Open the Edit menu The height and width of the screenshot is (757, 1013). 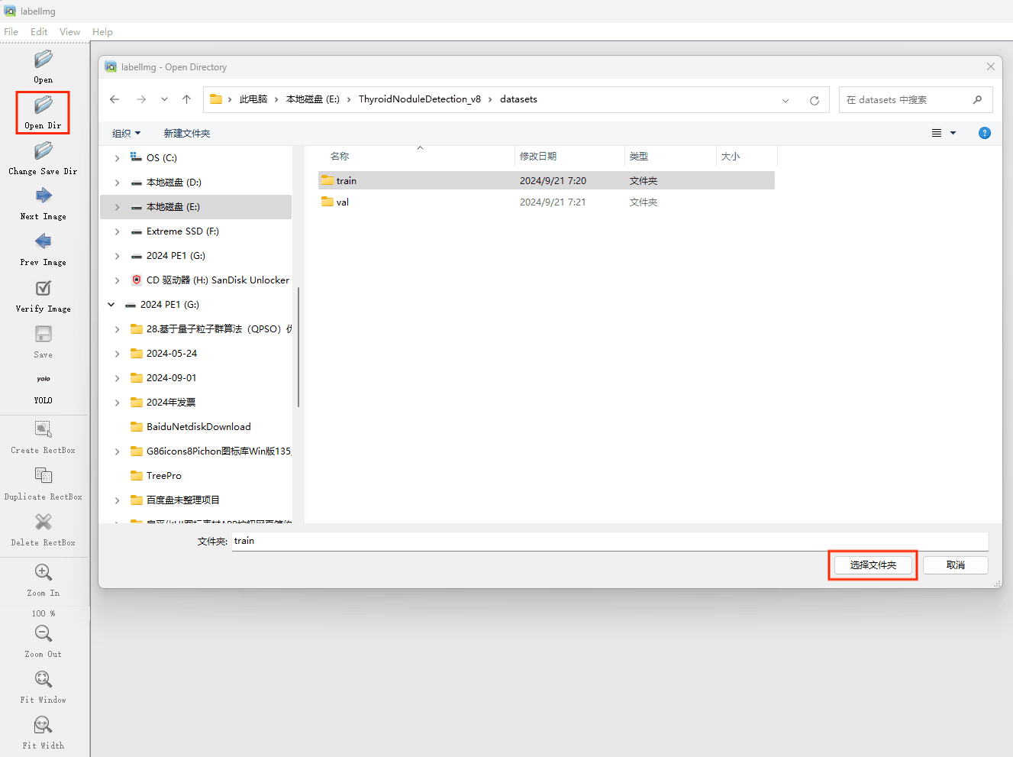coord(39,32)
